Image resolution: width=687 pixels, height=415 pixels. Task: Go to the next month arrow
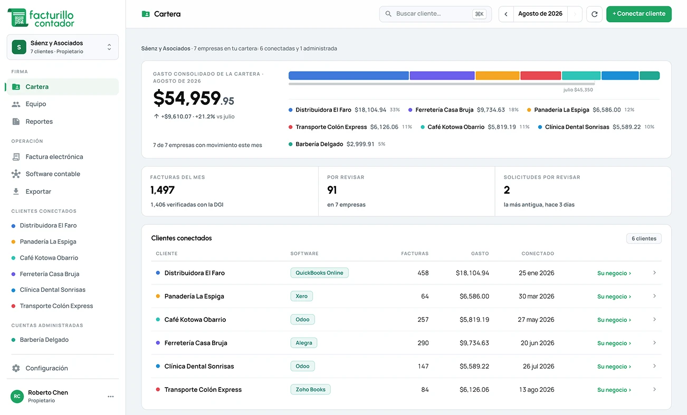pyautogui.click(x=575, y=14)
